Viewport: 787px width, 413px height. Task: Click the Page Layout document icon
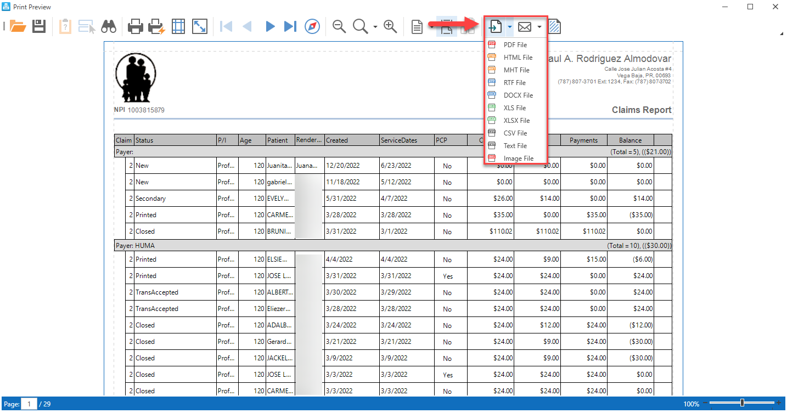point(417,26)
